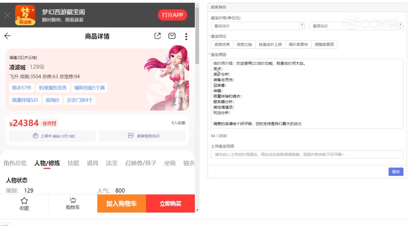410x226 pixels.
Task: Click the 提交 submit button
Action: [396, 172]
